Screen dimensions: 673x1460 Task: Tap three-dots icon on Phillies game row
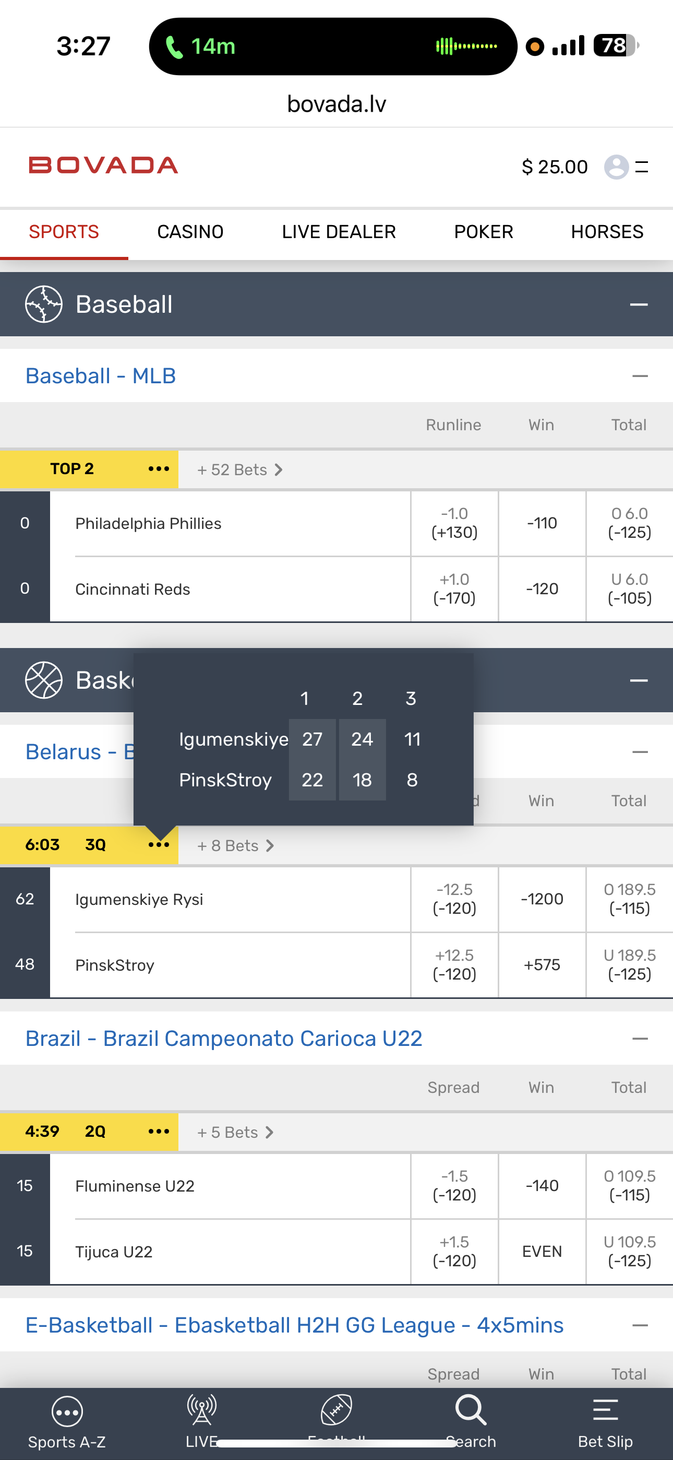(159, 469)
